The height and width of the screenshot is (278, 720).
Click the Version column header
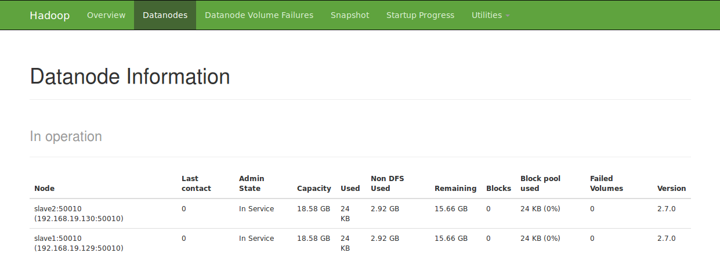pos(671,189)
